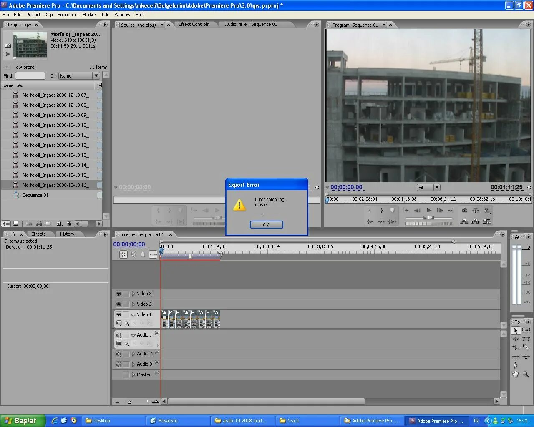Mute Audio 2 track speaker icon
This screenshot has height=427, width=534.
[118, 354]
